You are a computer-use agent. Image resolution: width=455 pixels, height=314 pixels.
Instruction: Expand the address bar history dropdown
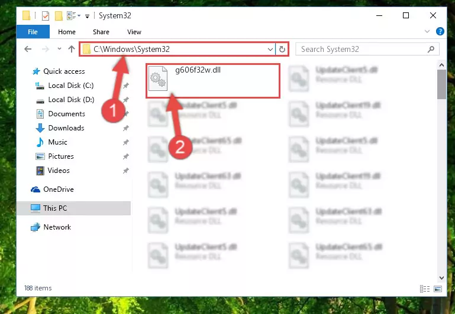270,49
